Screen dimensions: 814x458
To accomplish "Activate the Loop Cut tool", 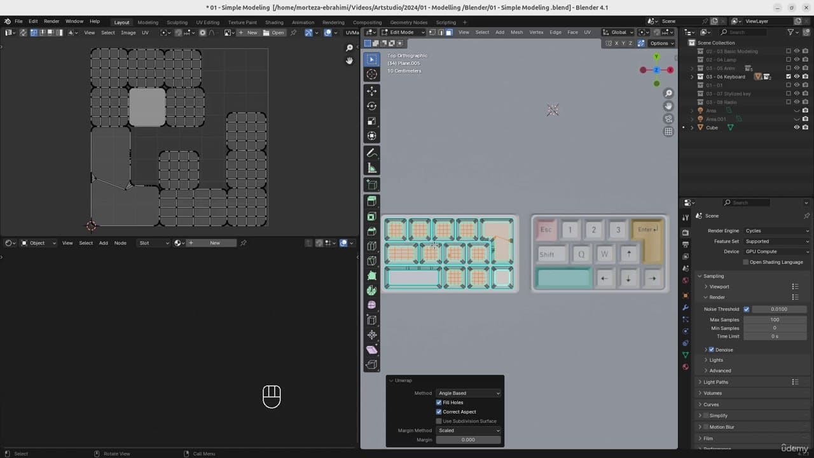I will coord(372,246).
